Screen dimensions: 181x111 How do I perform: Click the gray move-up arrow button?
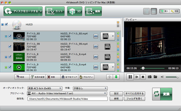(x=110, y=77)
